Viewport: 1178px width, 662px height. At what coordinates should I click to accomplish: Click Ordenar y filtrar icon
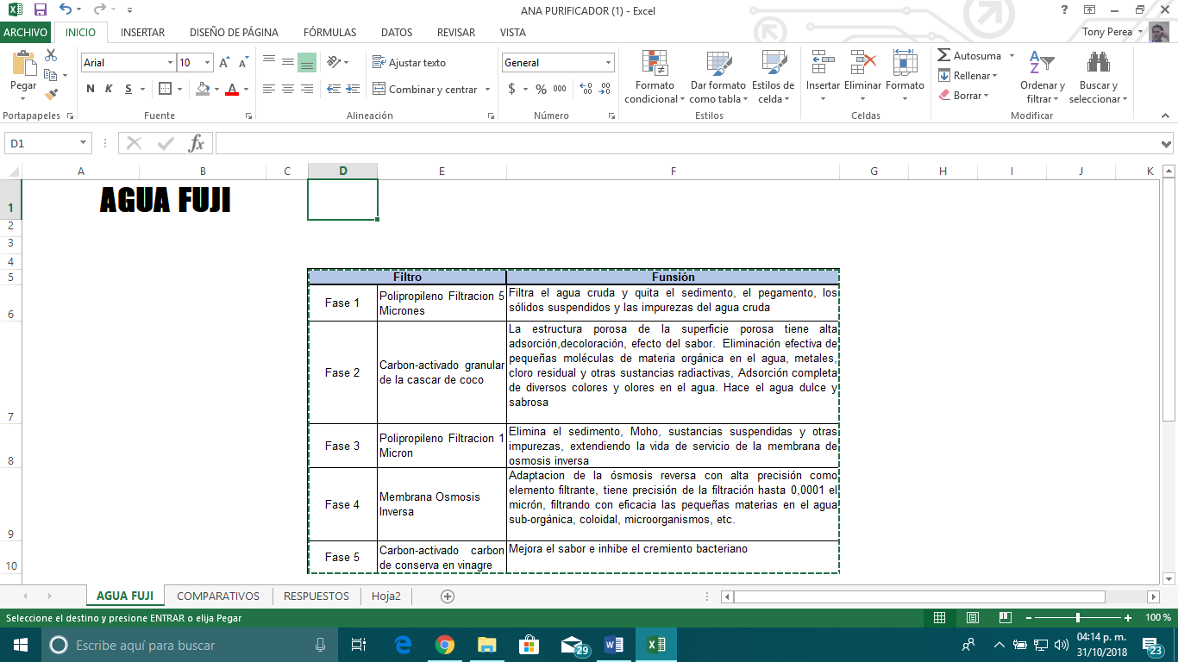(x=1042, y=64)
